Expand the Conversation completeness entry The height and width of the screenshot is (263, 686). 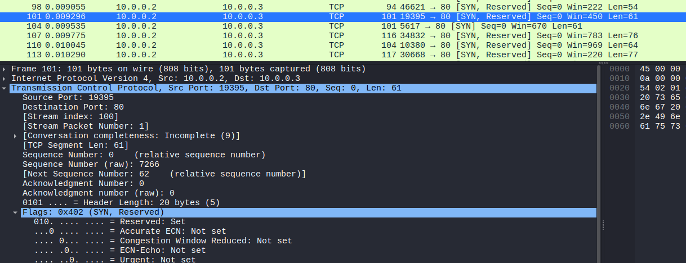tap(16, 136)
